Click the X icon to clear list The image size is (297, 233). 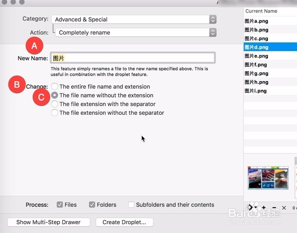click(x=284, y=208)
